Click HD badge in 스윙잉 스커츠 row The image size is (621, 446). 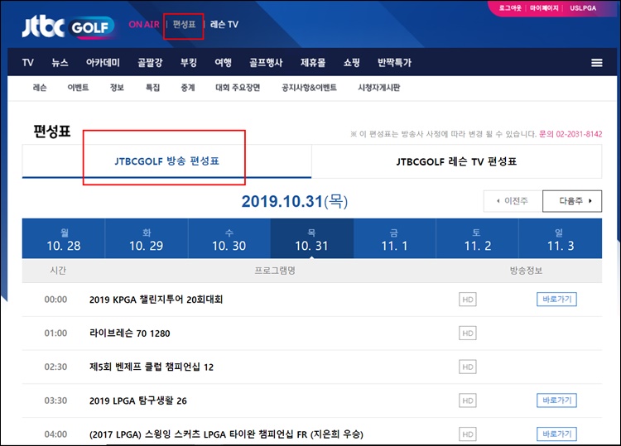[x=467, y=434]
